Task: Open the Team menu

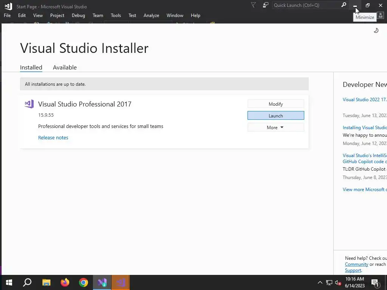Action: (98, 15)
